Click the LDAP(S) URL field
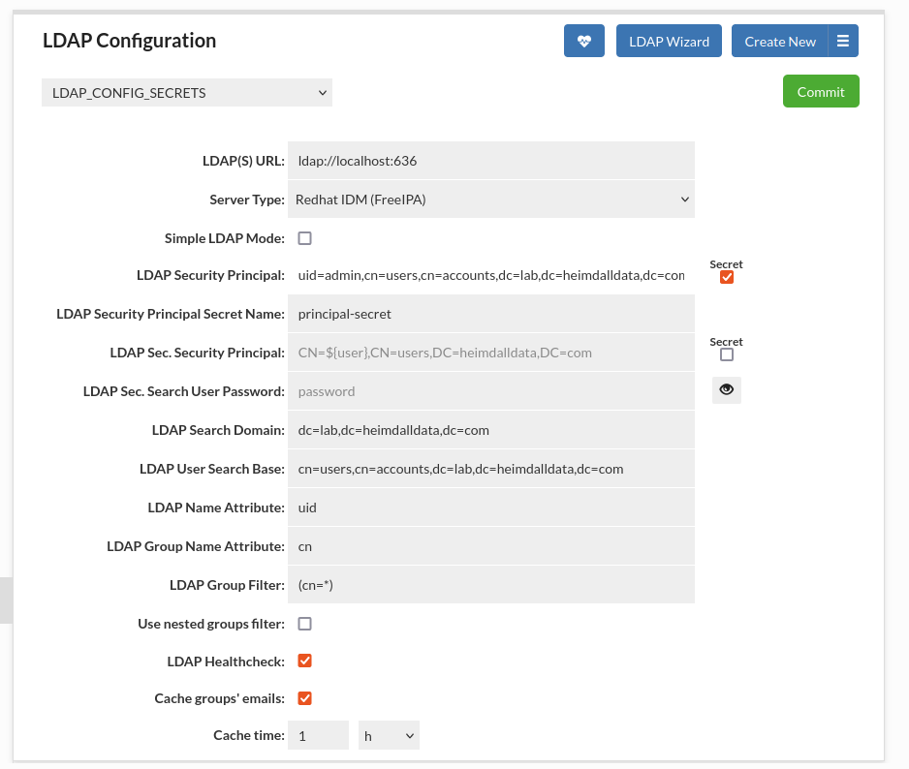Screen dimensions: 909x769 491,161
